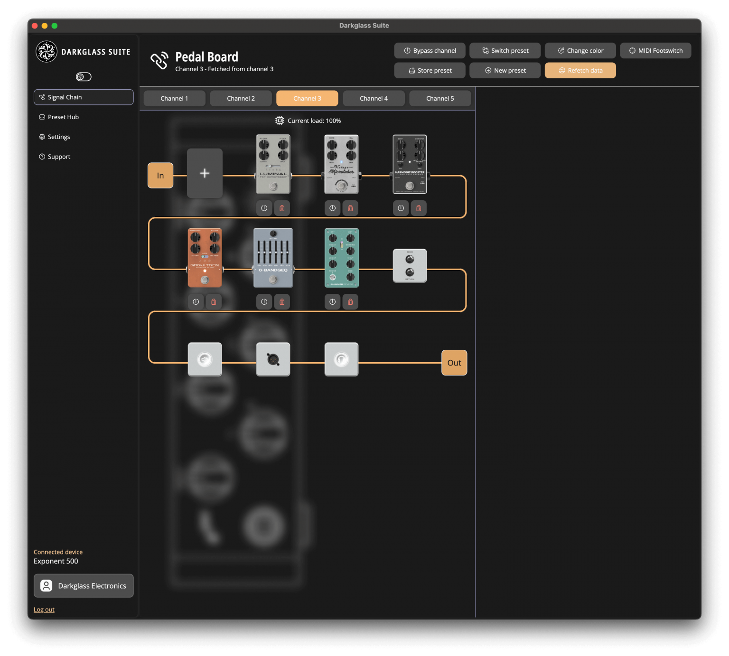This screenshot has height=656, width=729.
Task: Click the Blend knob on Vintage Microtubes
Action: (332, 145)
